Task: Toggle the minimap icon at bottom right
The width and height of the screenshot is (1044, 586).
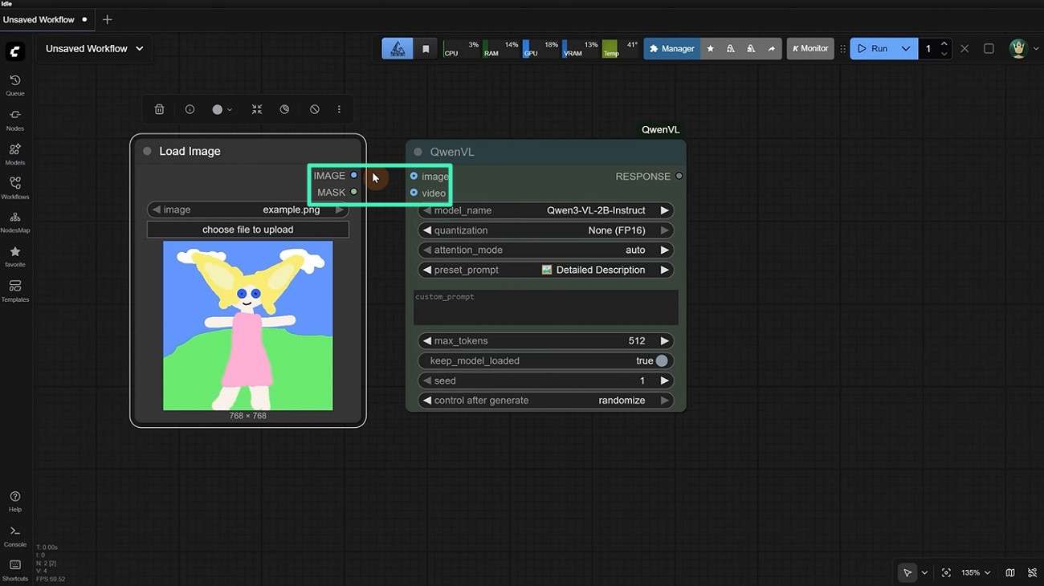Action: pyautogui.click(x=1009, y=572)
